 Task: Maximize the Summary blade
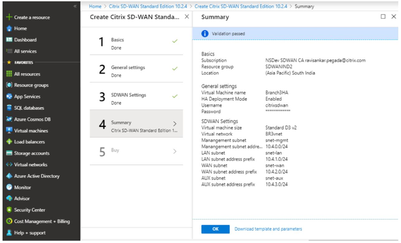click(383, 17)
